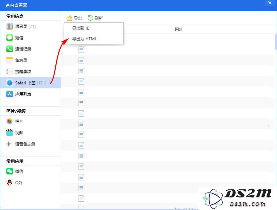
Task: Click the 网址 column header
Action: point(179,30)
